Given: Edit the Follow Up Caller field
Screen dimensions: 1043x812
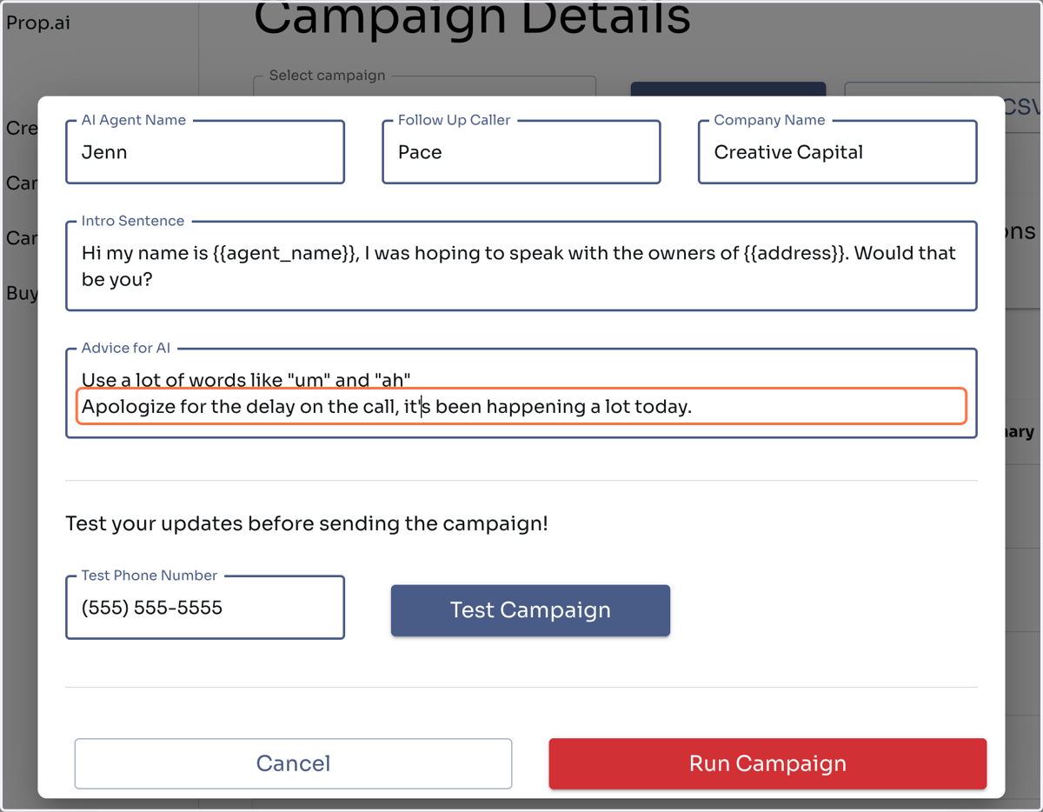Looking at the screenshot, I should 521,152.
